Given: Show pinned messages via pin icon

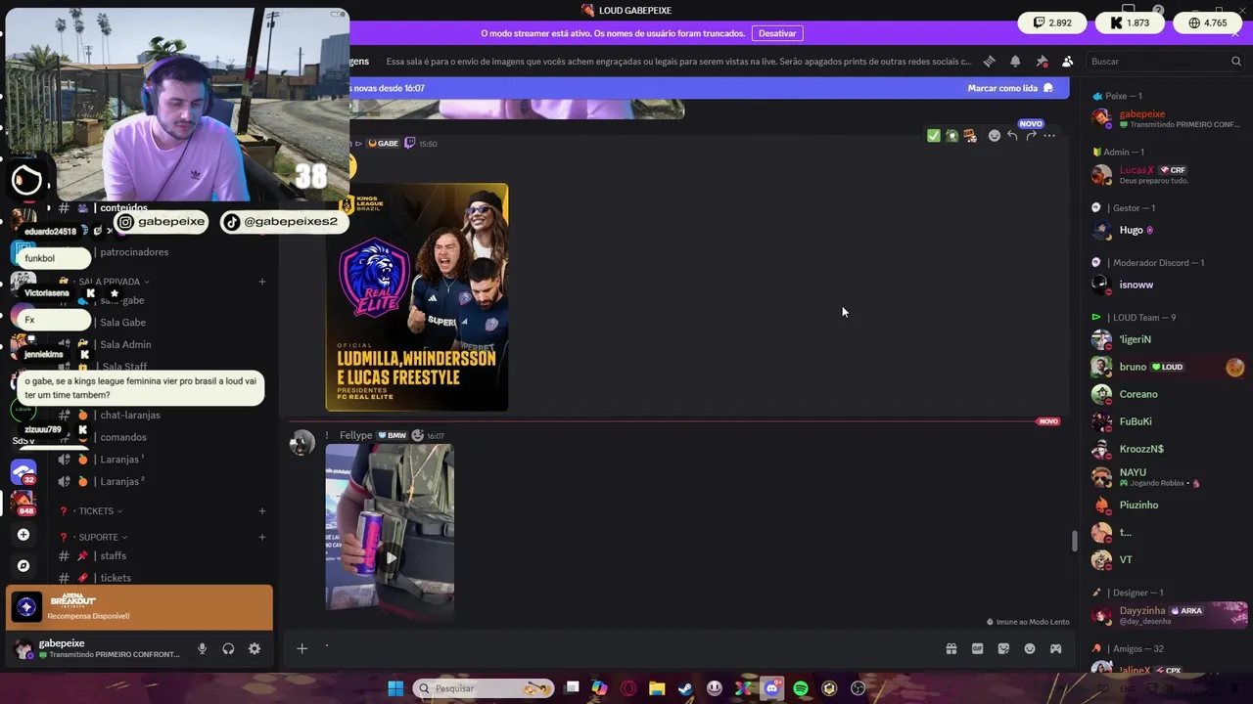Looking at the screenshot, I should tap(1042, 61).
